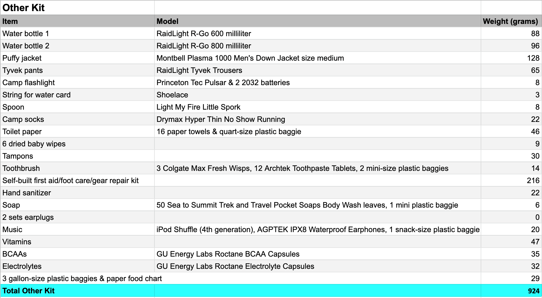This screenshot has width=542, height=298.
Task: Select the Sea to Summit soaps cell
Action: pos(317,205)
